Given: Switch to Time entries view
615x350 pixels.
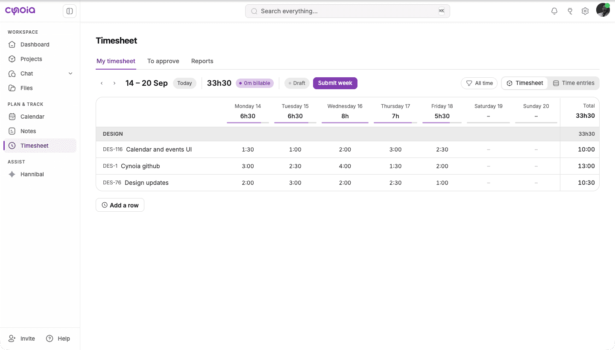Looking at the screenshot, I should 574,83.
